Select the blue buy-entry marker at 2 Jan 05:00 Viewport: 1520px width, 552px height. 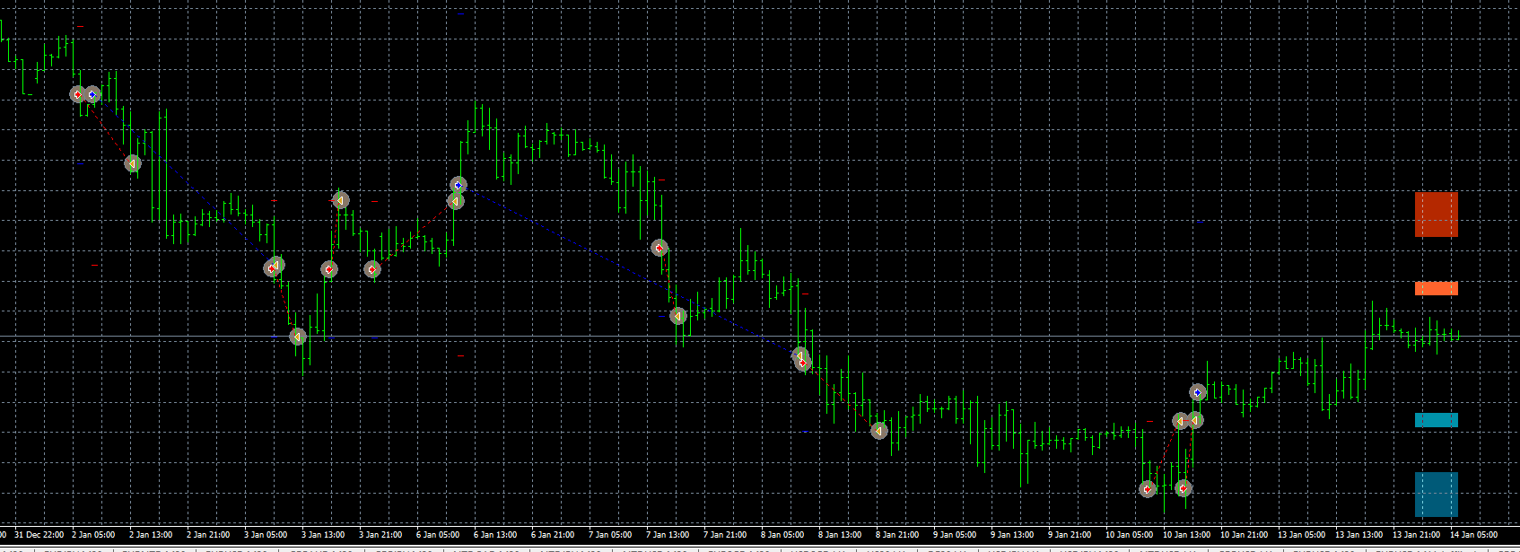pyautogui.click(x=92, y=94)
